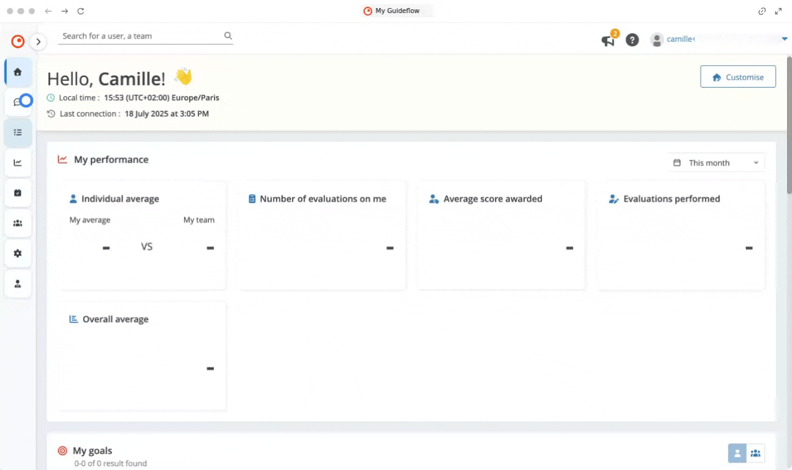Click the calendar check sidebar icon

pyautogui.click(x=17, y=193)
